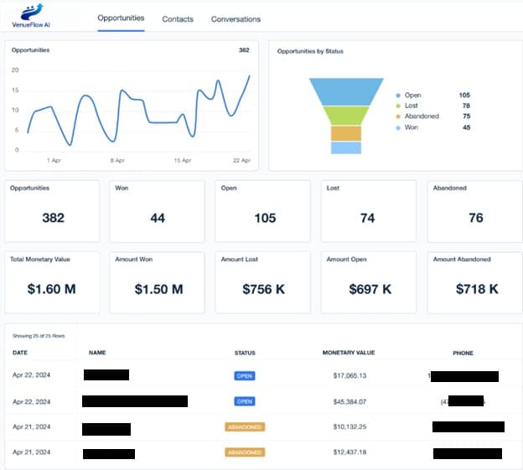Viewport: 523px width, 470px height.
Task: Click the Opportunities by Status chart title
Action: pos(310,51)
